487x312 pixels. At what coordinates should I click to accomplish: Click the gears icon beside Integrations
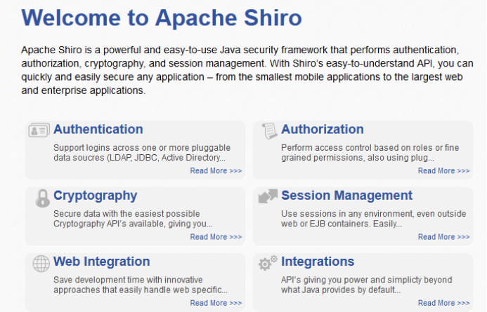268,263
